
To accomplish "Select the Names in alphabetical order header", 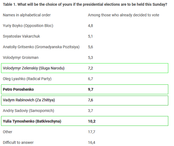I will pos(27,15).
